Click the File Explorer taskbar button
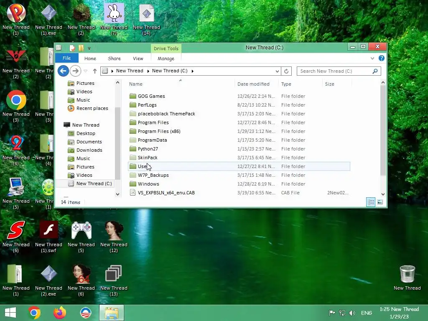The width and height of the screenshot is (428, 321). coord(111,313)
